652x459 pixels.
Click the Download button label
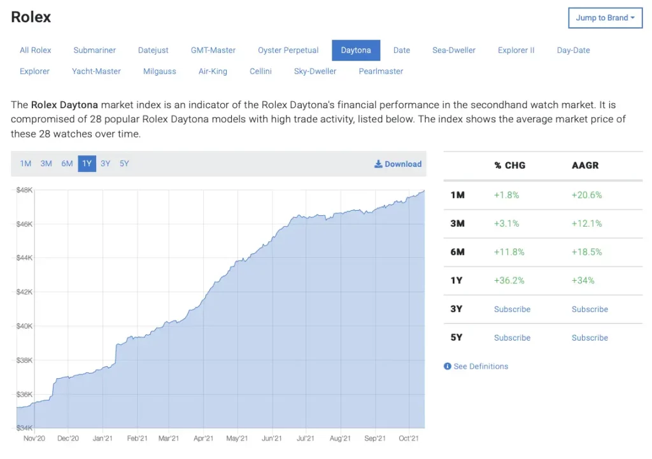(403, 164)
